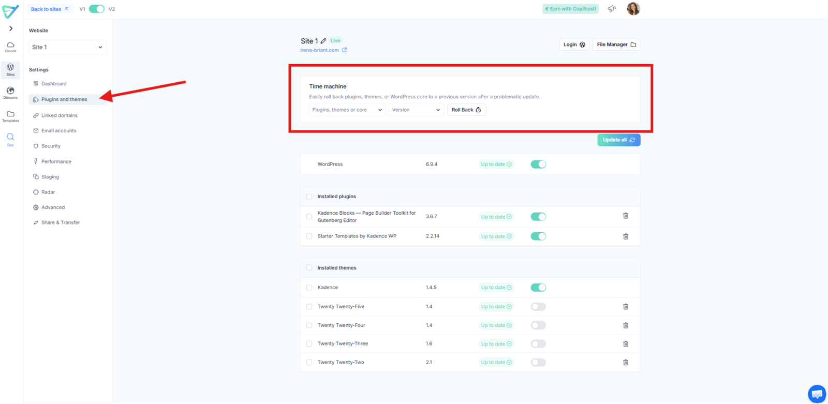Check the Installed plugins select-all checkbox
The image size is (828, 404).
309,197
